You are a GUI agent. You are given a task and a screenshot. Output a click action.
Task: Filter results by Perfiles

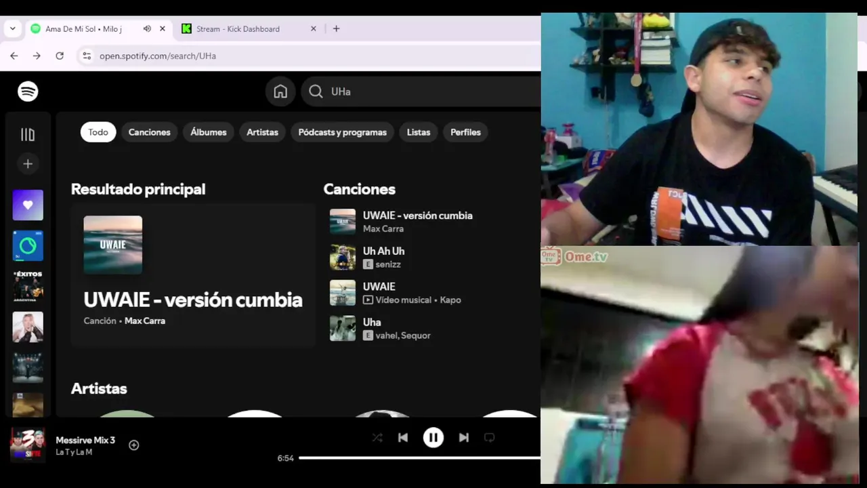point(465,132)
